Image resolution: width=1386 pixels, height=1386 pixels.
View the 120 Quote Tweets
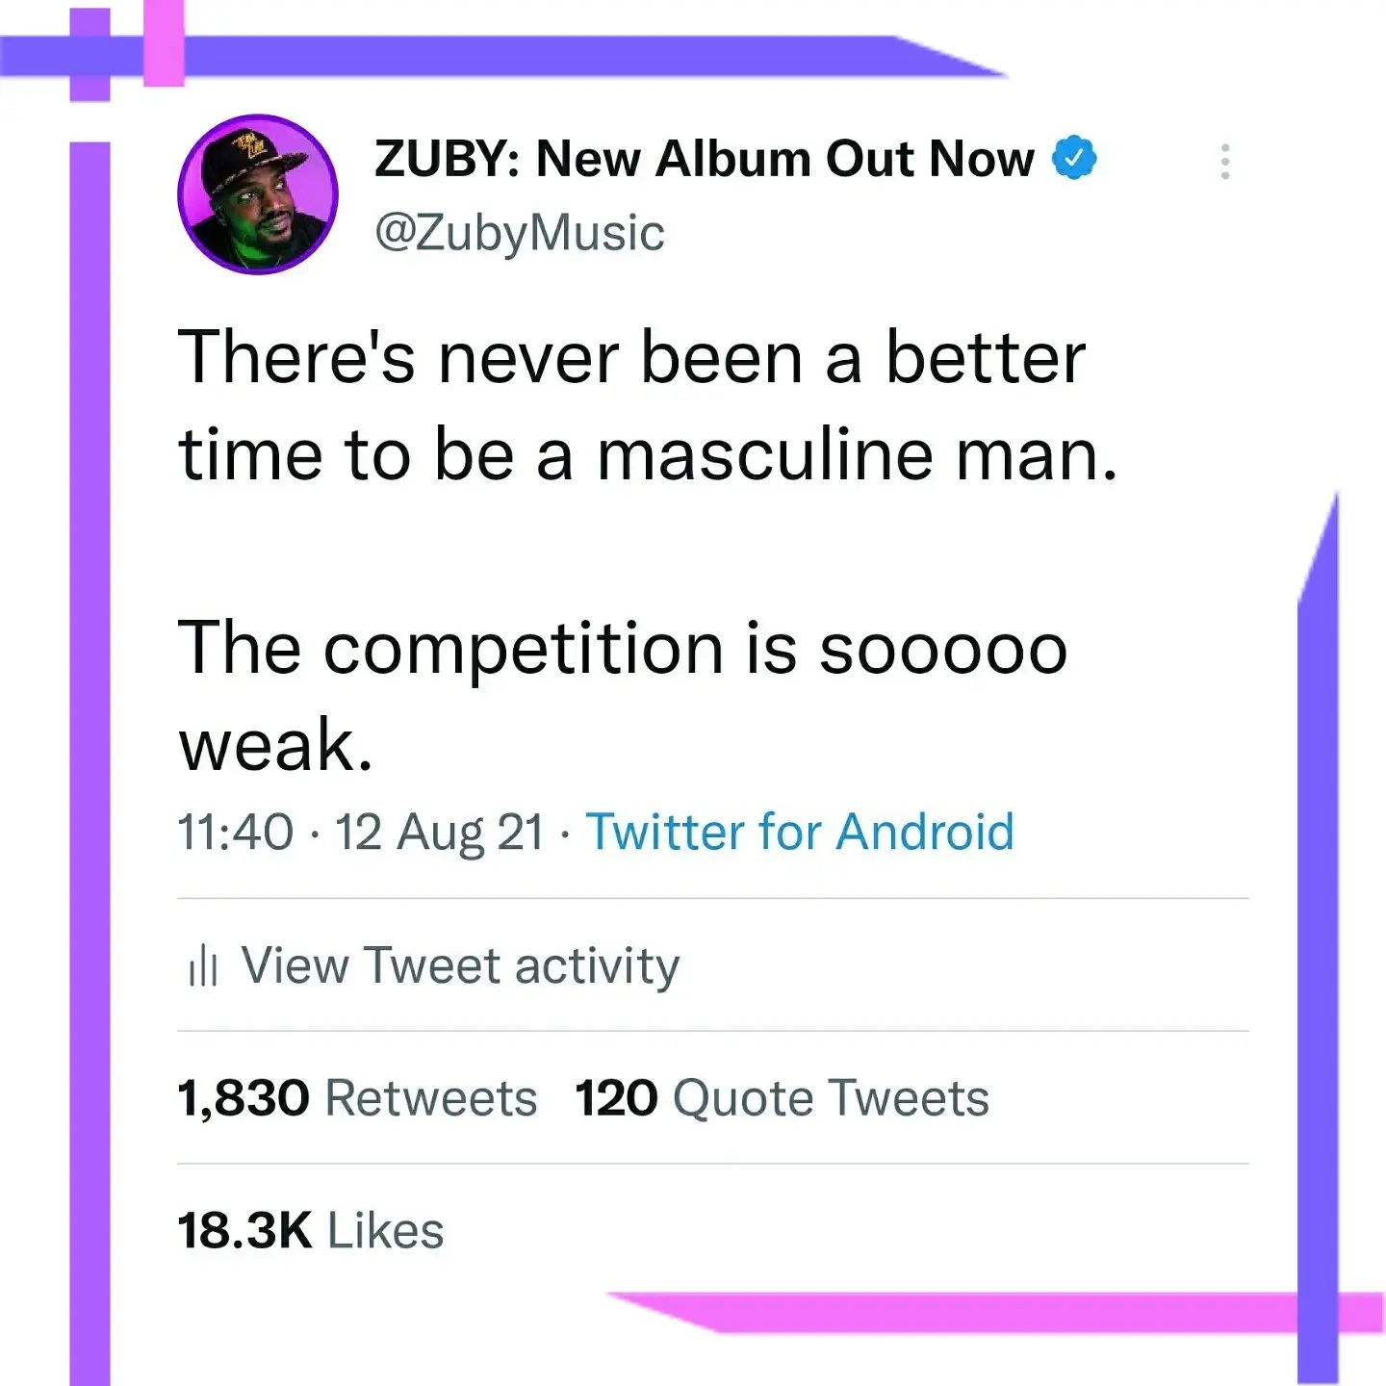tap(782, 1098)
